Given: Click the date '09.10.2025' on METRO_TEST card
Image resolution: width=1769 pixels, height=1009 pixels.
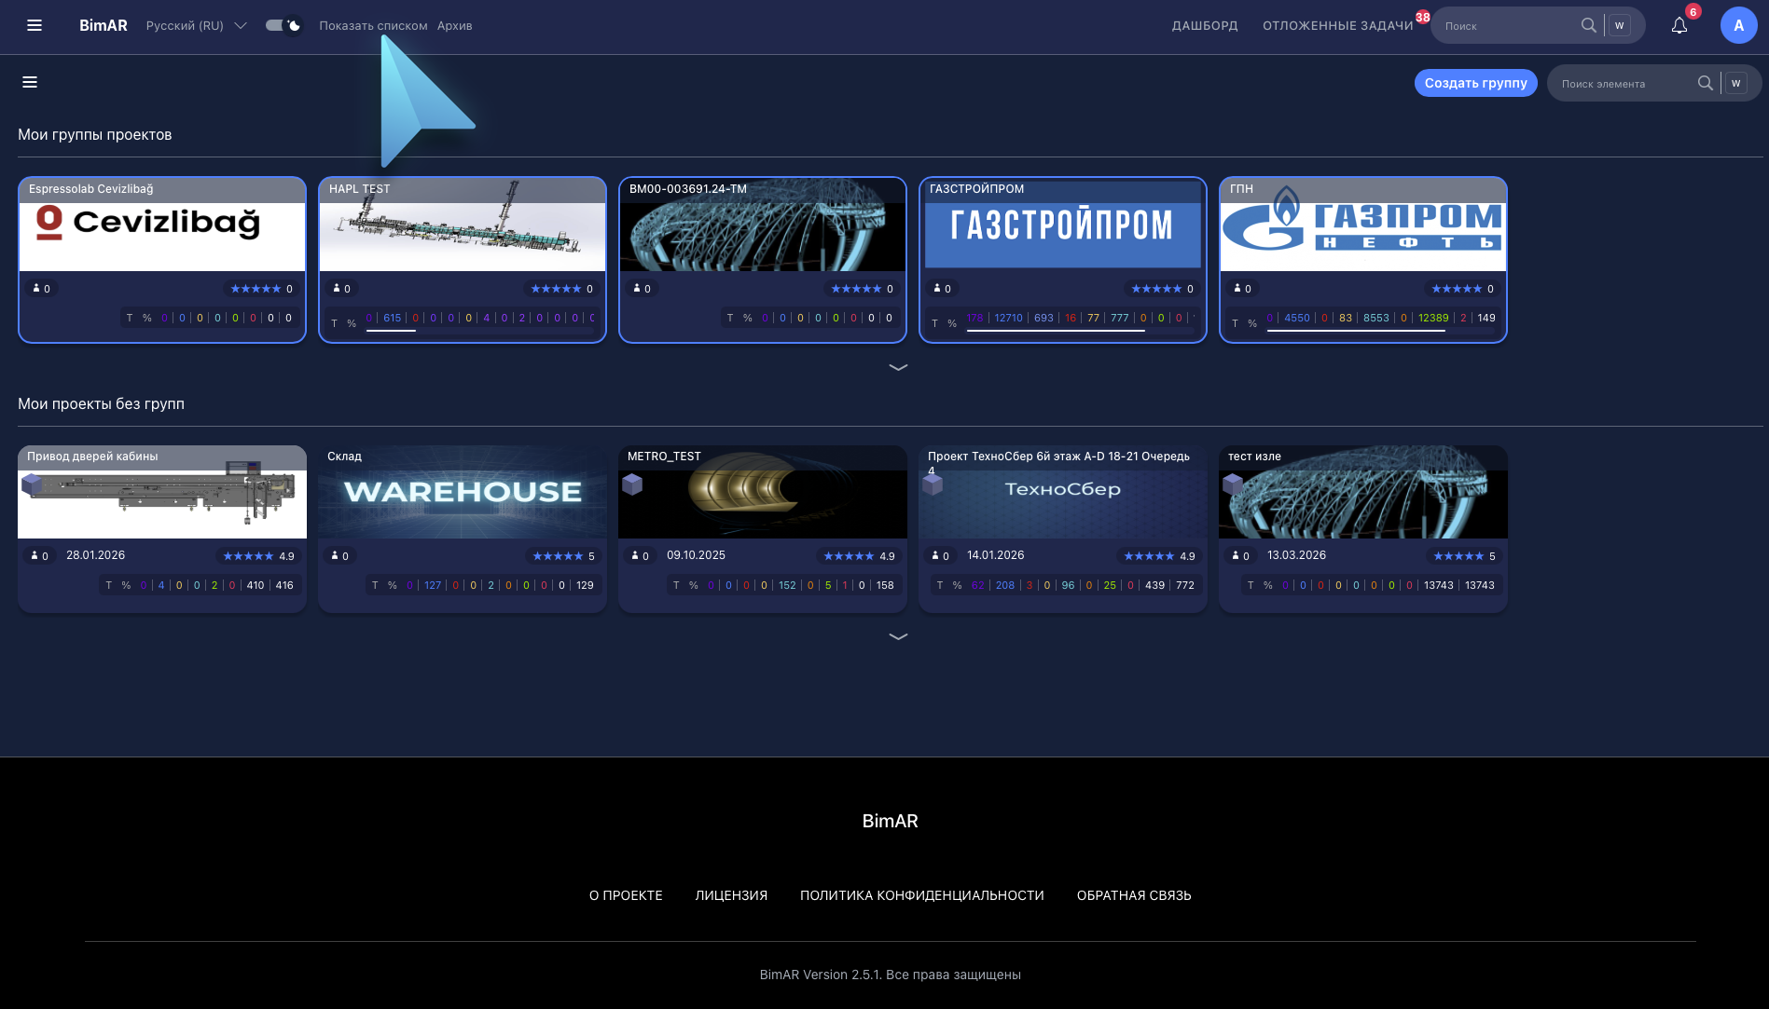Looking at the screenshot, I should [696, 555].
